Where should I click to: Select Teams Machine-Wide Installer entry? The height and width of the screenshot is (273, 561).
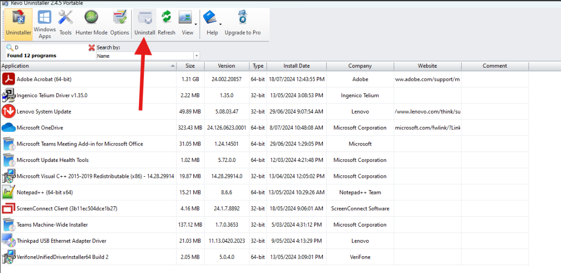(265, 225)
